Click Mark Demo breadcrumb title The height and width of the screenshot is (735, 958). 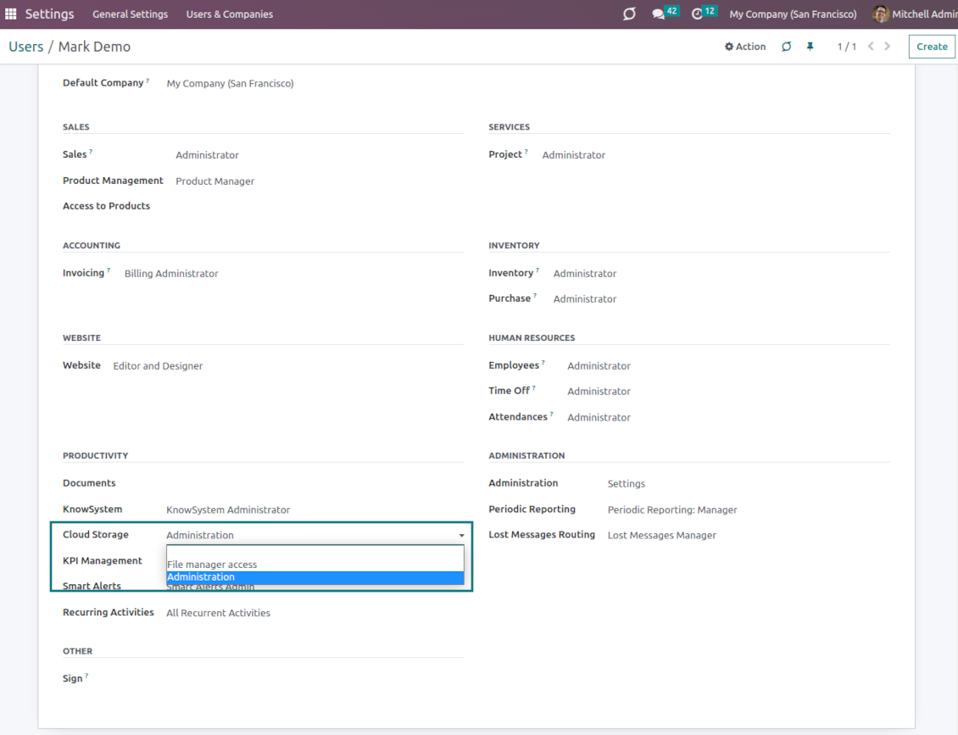click(x=94, y=47)
